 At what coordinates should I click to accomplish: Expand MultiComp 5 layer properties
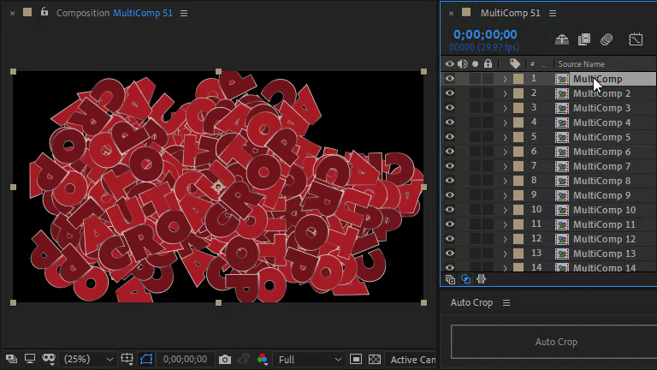(x=505, y=137)
